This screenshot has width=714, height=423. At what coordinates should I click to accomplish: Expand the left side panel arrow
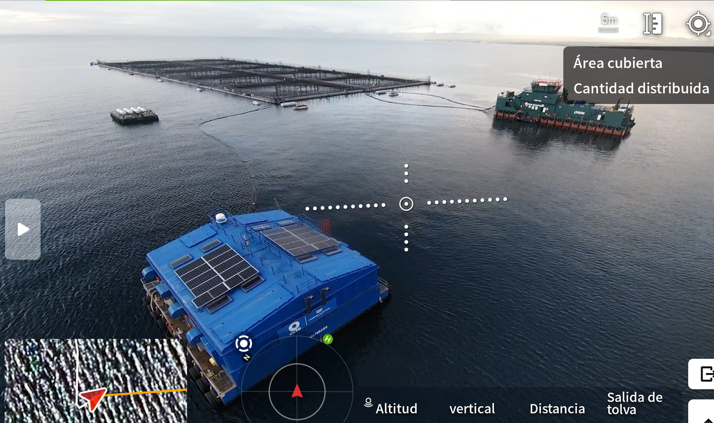[23, 229]
